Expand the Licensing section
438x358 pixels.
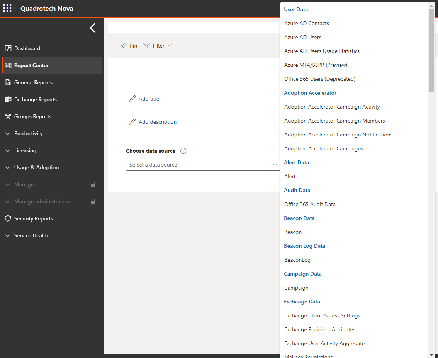pyautogui.click(x=8, y=151)
